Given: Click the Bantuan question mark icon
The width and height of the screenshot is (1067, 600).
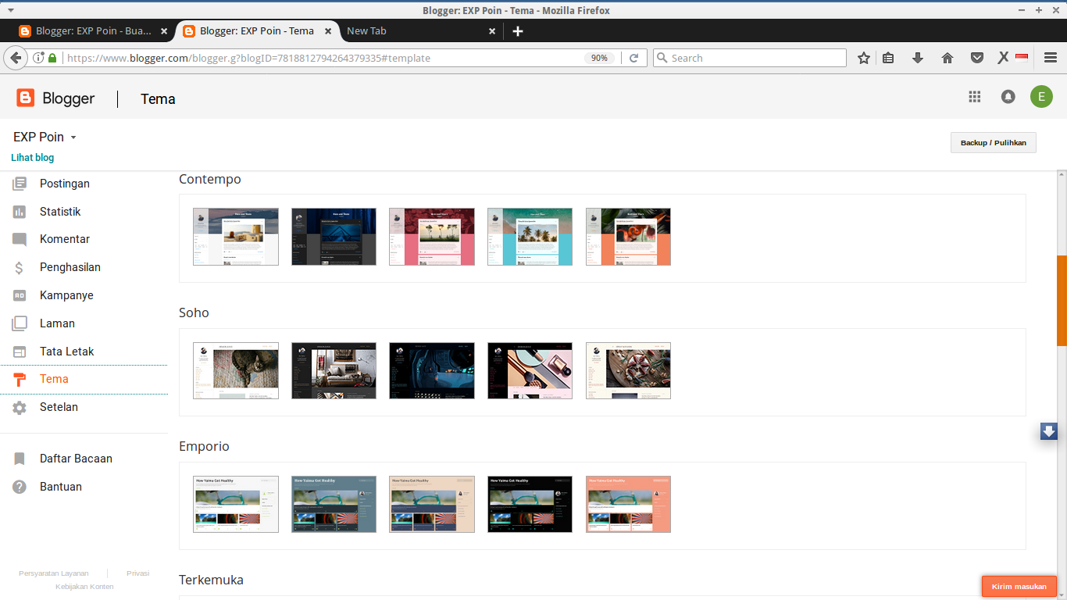Looking at the screenshot, I should [x=20, y=487].
